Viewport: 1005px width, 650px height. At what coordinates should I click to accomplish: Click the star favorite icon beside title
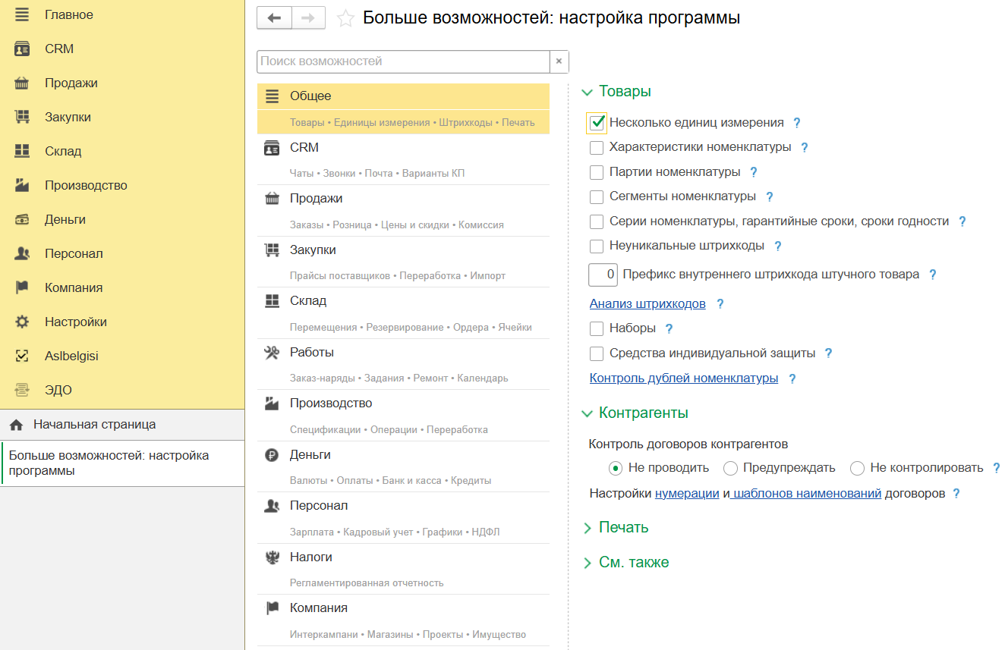[x=345, y=19]
